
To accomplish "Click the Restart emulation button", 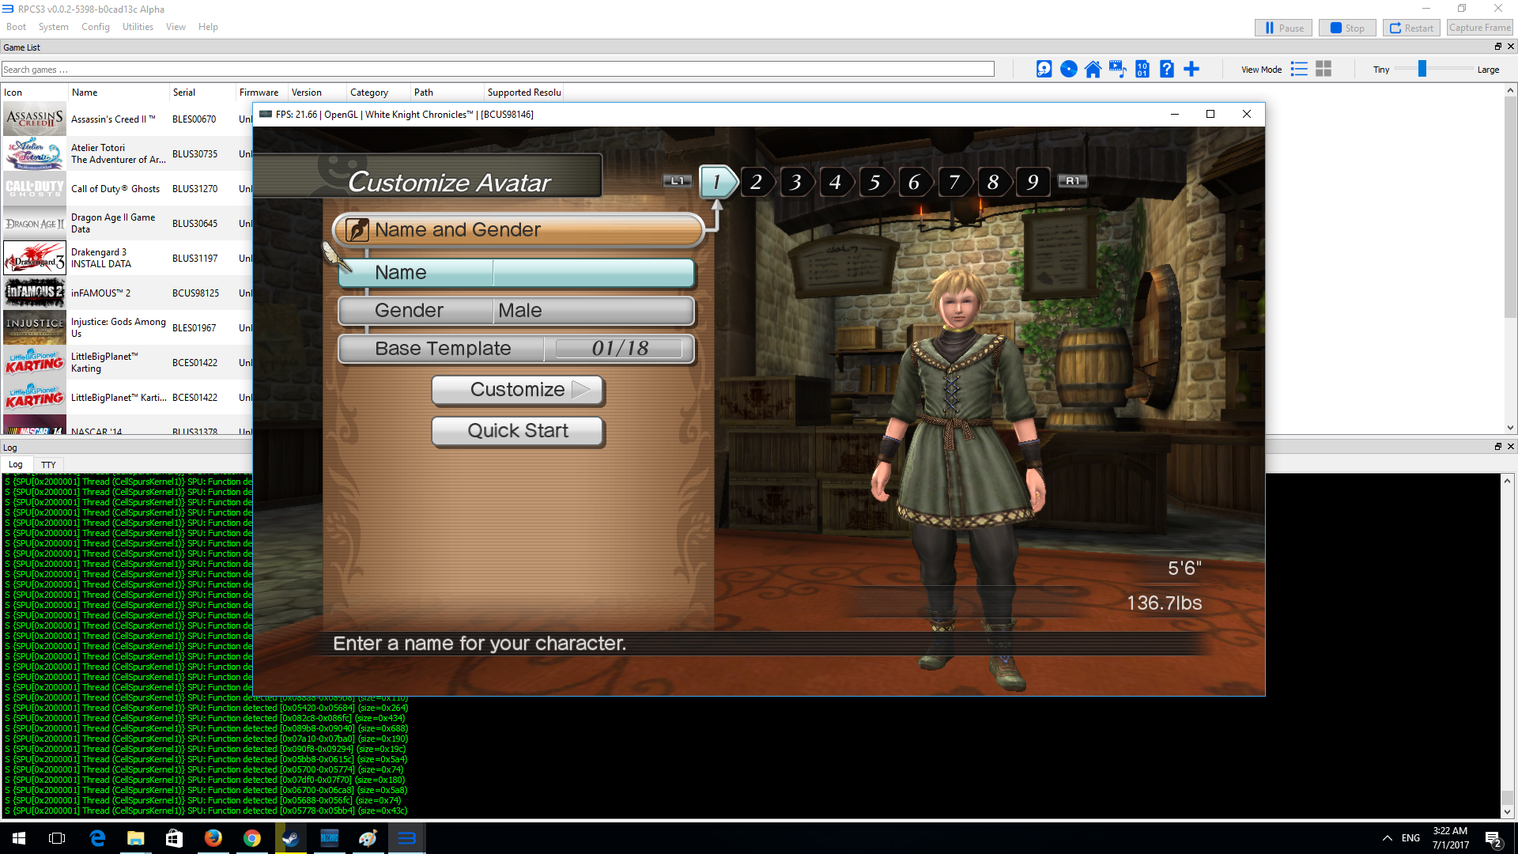I will pos(1411,28).
